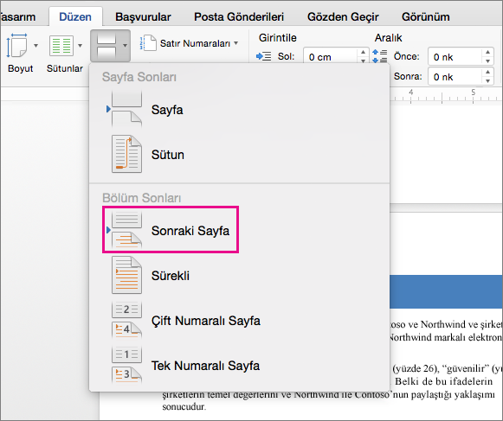Viewport: 503px width, 421px height.
Task: Expand the Boyut dropdown arrow
Action: point(36,46)
